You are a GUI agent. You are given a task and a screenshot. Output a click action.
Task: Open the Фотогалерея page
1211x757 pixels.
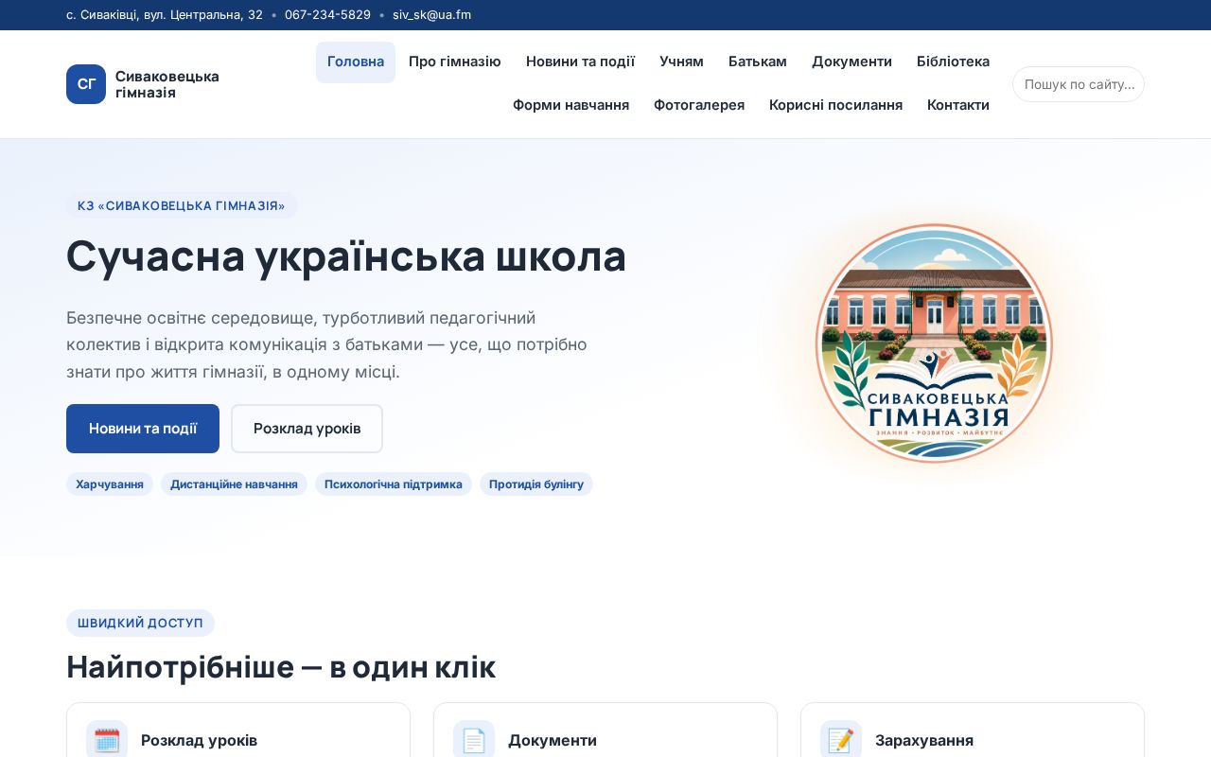pos(699,105)
